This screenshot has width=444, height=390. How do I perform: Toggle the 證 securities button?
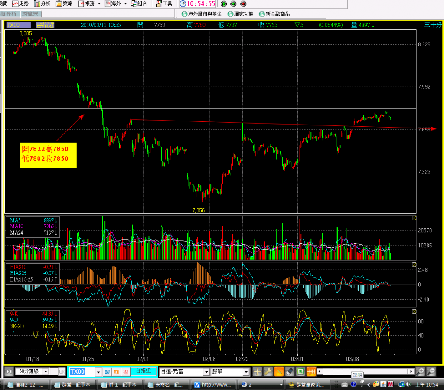(108, 372)
